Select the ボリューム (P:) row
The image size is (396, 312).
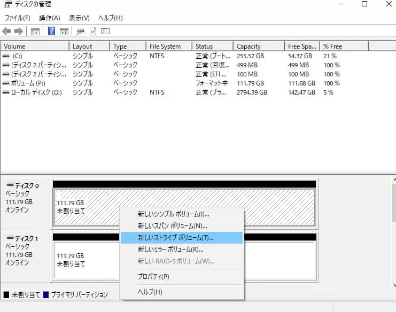184,83
